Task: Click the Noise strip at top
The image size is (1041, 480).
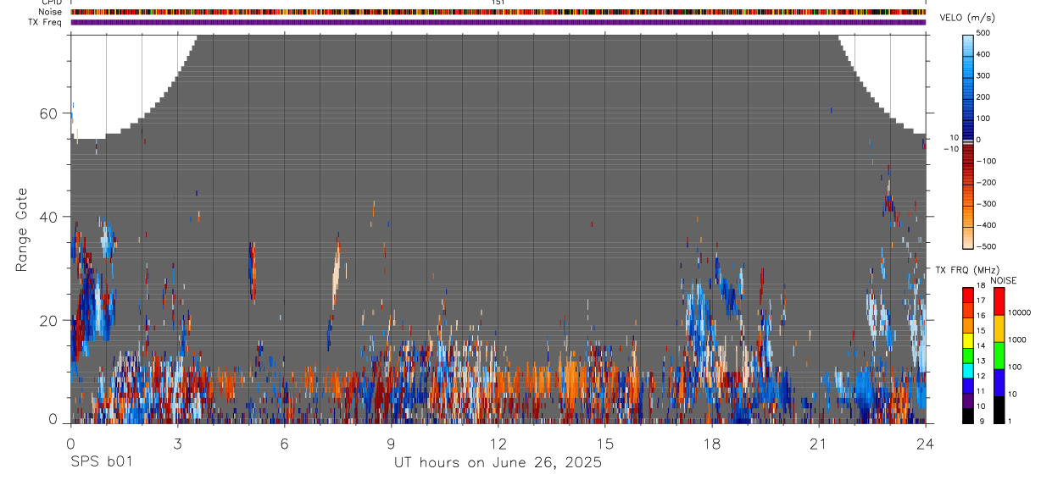Action: click(498, 12)
